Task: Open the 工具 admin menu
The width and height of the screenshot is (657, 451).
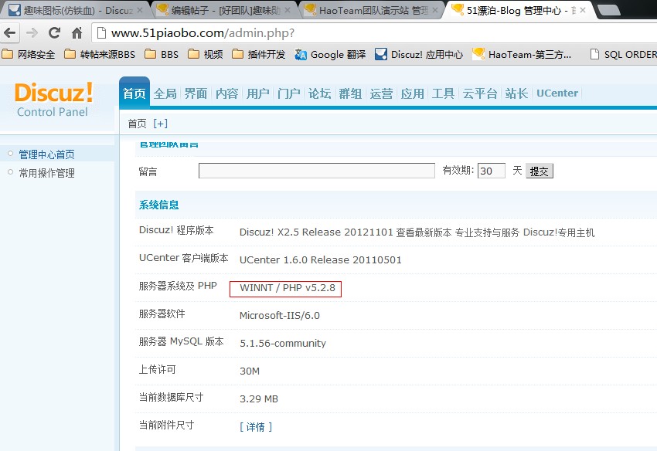Action: (443, 93)
